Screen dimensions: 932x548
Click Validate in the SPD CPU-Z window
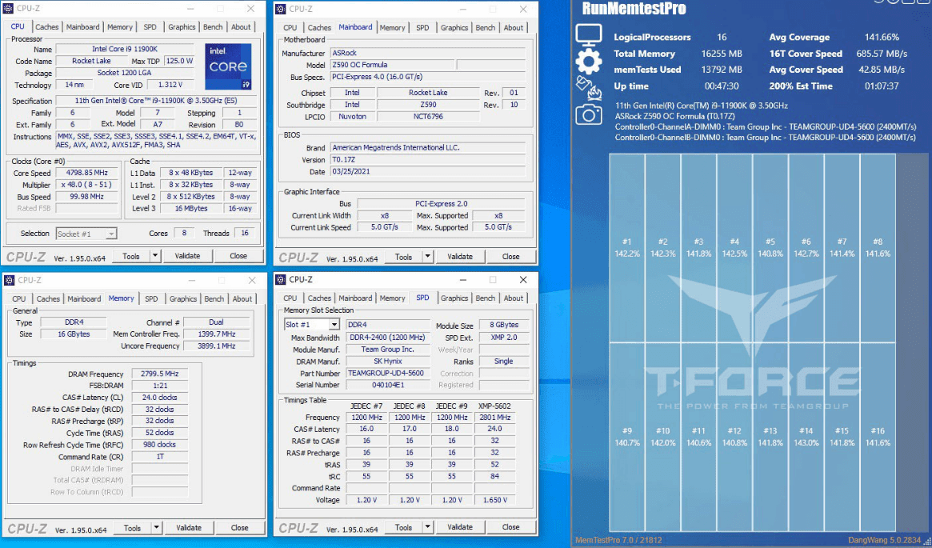click(x=459, y=527)
